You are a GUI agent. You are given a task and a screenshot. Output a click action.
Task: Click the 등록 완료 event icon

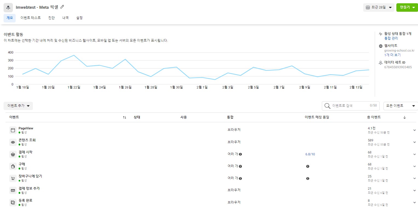click(13, 203)
